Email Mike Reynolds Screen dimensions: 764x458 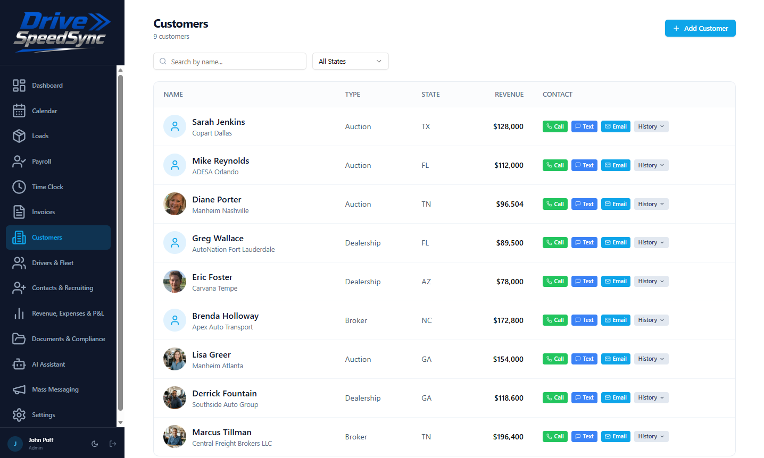[x=616, y=165]
